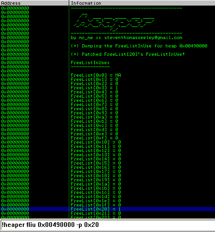
Task: Click the !heaper command input box
Action: [x=107, y=225]
